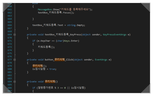The width and height of the screenshot is (153, 96).
Task: Click textBox_키워드등록.Text on line 666
Action: [x=48, y=25]
